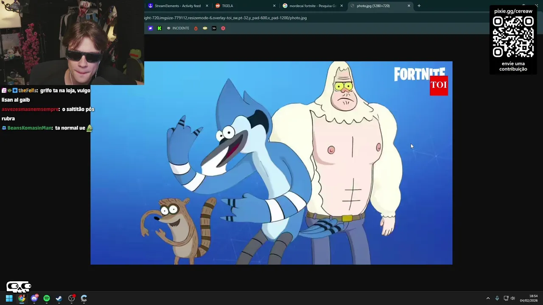Open Spotify from the taskbar
This screenshot has height=305, width=543.
47,298
